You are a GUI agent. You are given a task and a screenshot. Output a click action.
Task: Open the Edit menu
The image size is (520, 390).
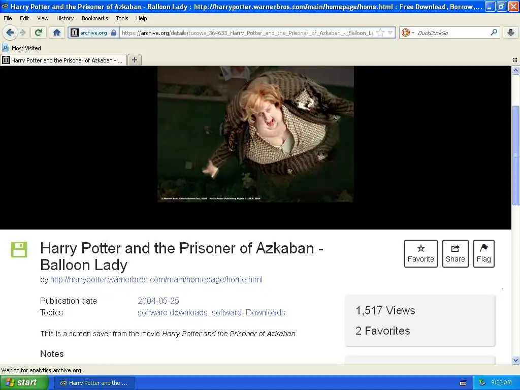(x=24, y=19)
